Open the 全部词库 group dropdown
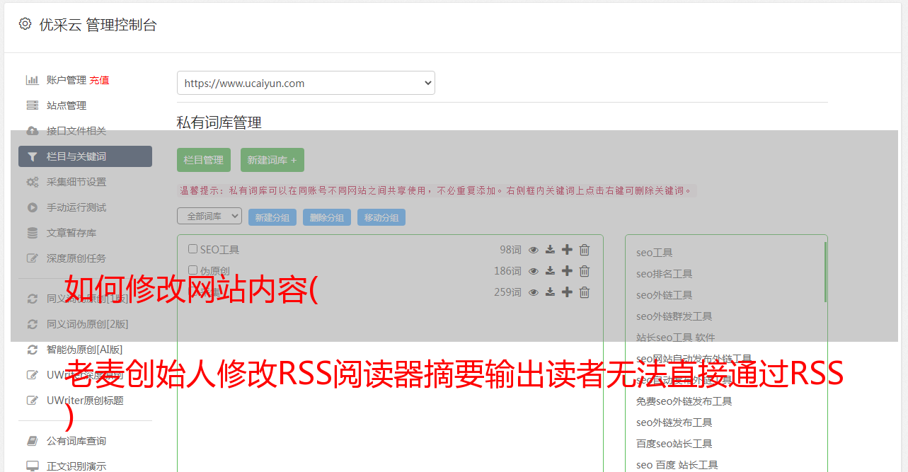 click(x=209, y=216)
